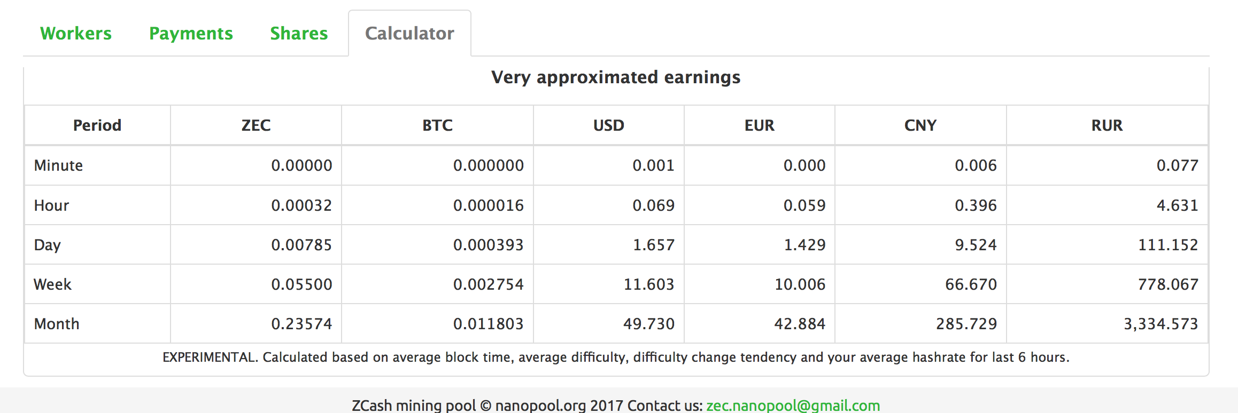Click the EUR column header
The image size is (1238, 413).
[759, 125]
